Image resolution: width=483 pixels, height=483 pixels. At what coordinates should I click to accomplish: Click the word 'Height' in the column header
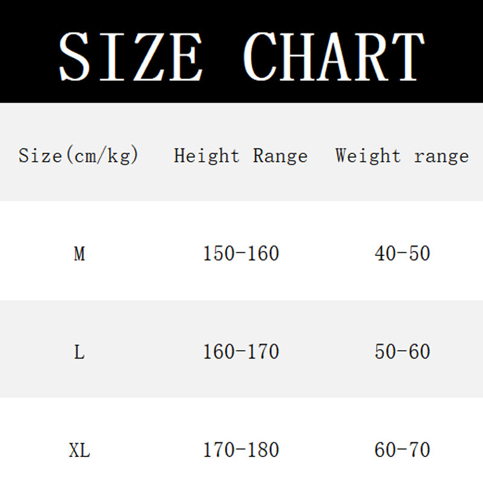(206, 156)
